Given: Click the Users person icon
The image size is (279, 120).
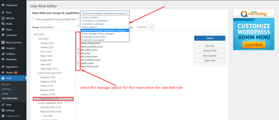Looking at the screenshot, I should (x=3, y=78).
